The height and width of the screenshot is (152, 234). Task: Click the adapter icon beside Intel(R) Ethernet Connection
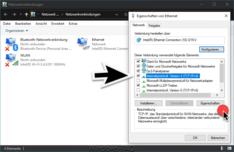139,40
